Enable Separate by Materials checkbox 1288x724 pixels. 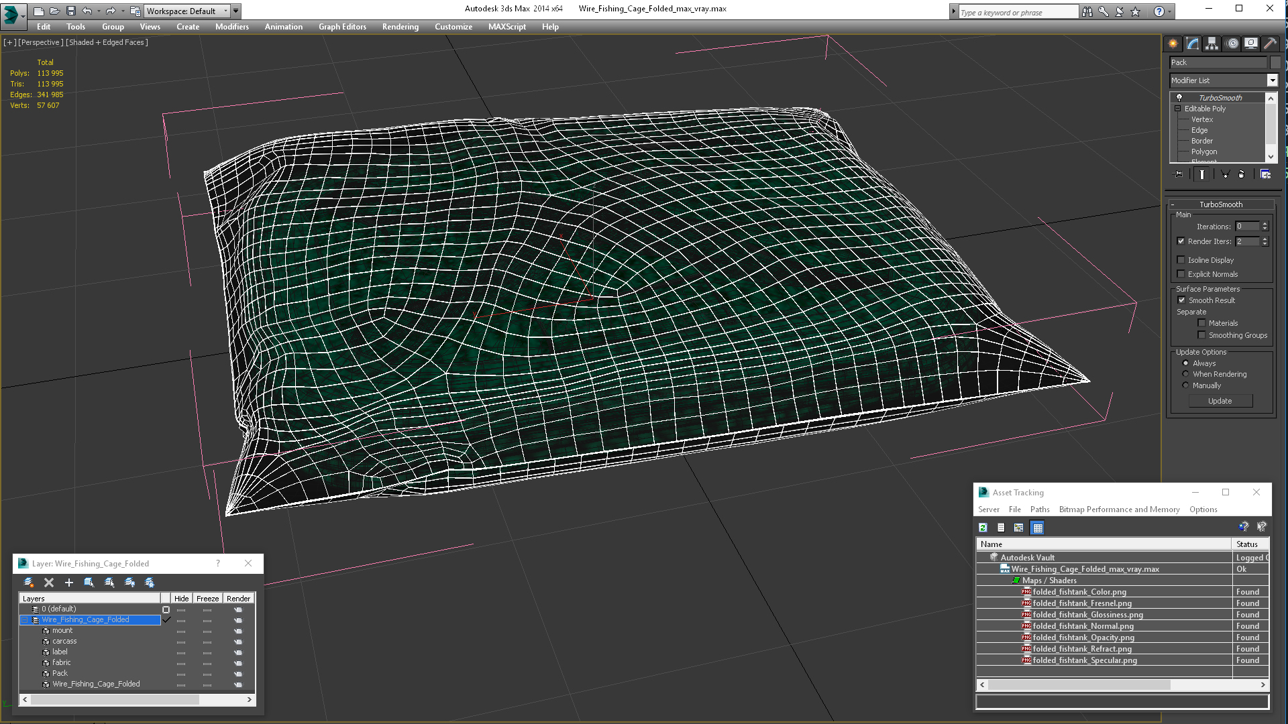click(1202, 323)
